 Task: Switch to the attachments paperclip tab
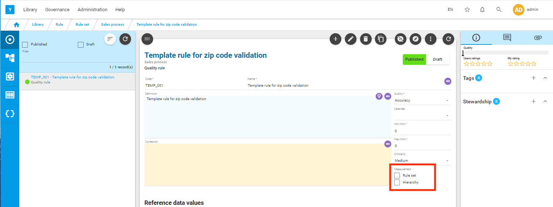(537, 38)
